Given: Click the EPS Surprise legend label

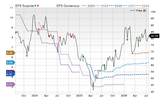Looking at the screenshot, I should [25, 6].
